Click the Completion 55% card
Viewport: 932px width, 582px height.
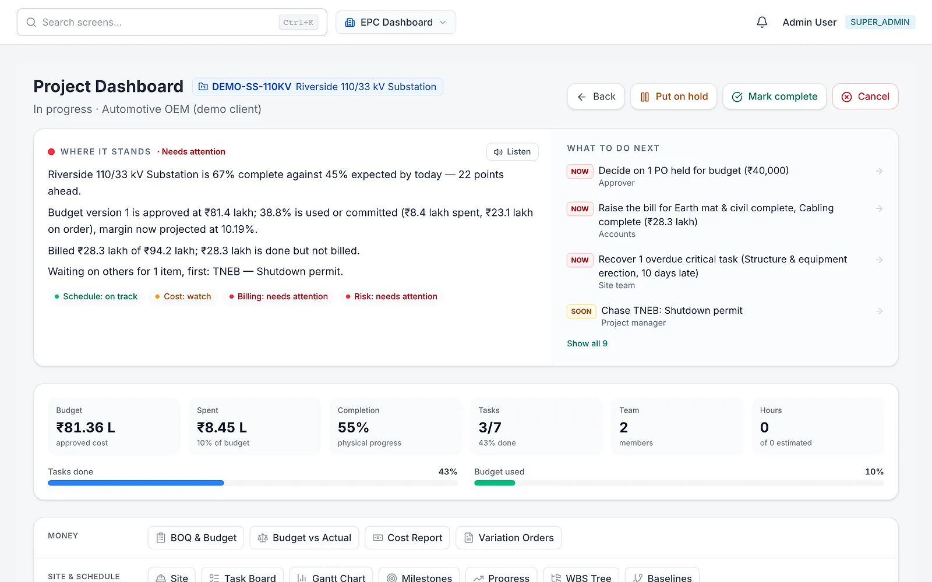click(396, 427)
